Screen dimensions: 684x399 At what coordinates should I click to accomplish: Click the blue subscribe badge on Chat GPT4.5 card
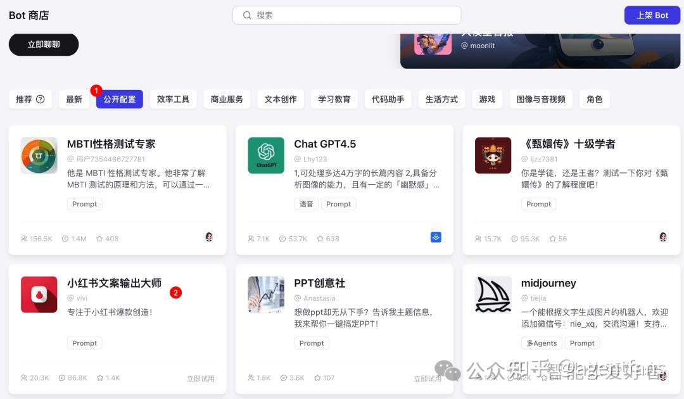click(x=436, y=237)
